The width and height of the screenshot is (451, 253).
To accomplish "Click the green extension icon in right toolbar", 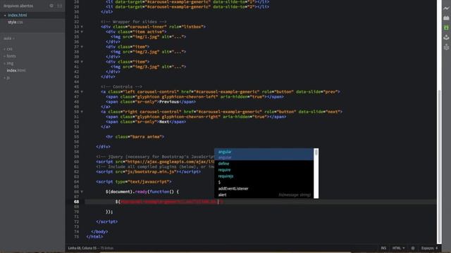I will pos(446,27).
